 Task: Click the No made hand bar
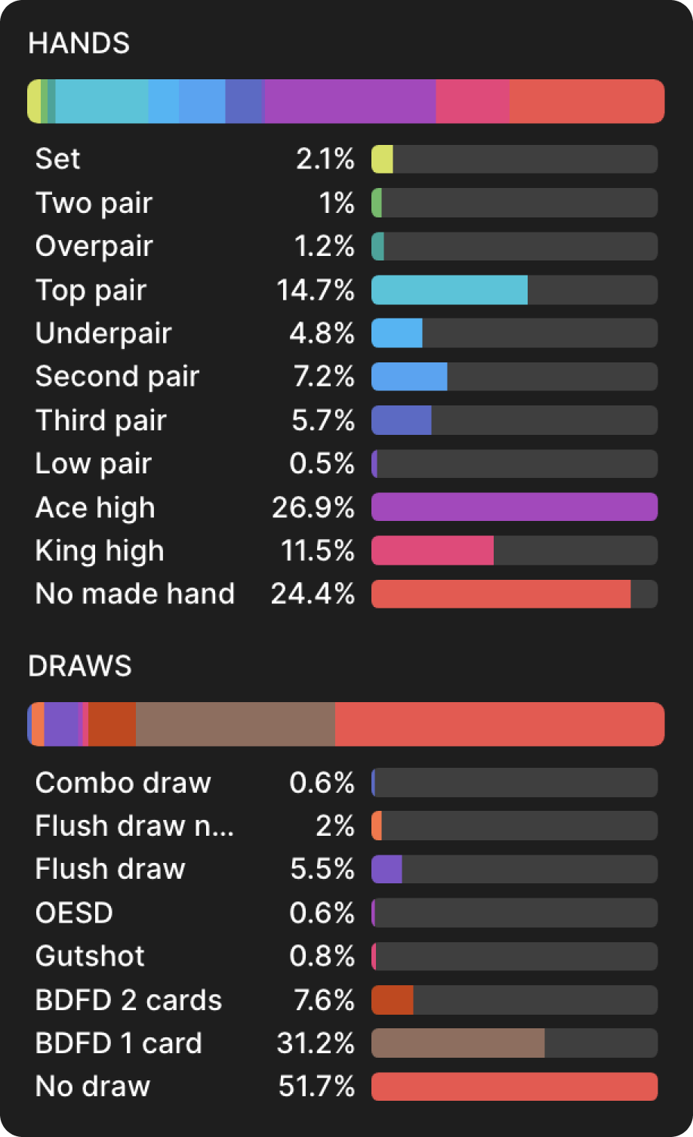pyautogui.click(x=514, y=594)
